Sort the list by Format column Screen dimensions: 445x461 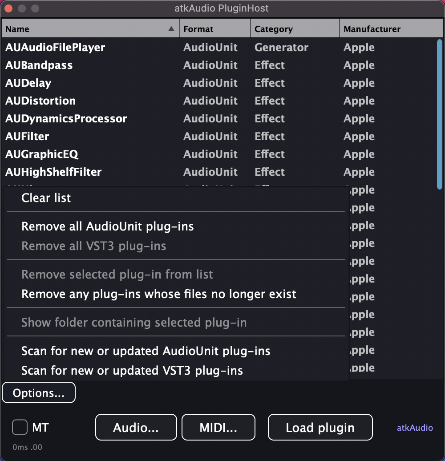click(215, 29)
